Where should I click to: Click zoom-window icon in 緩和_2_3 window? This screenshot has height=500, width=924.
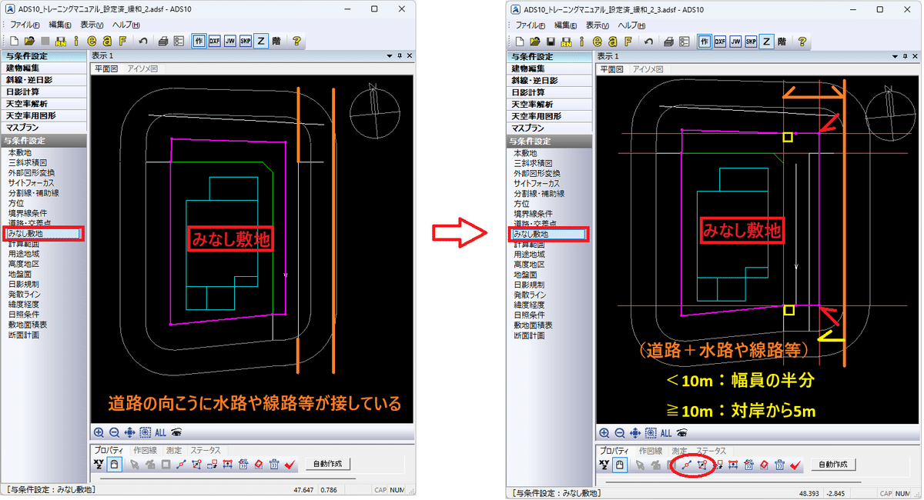click(x=649, y=433)
